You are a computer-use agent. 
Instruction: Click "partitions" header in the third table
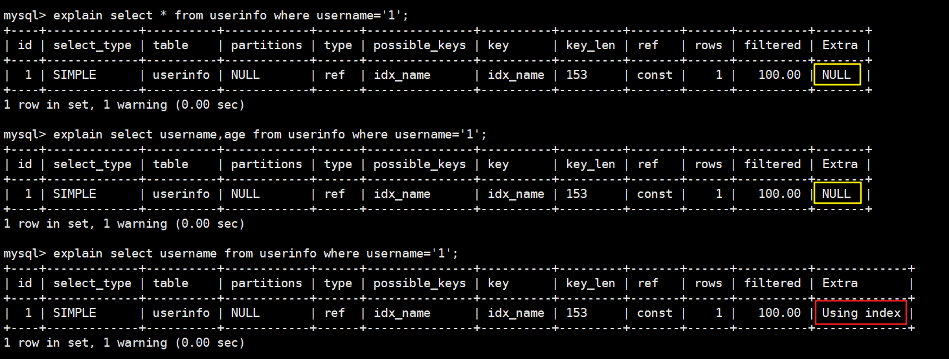pos(266,283)
